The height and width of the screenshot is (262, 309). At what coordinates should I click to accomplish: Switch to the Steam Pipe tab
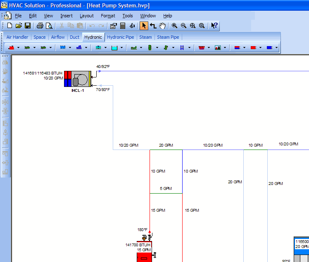(x=168, y=37)
